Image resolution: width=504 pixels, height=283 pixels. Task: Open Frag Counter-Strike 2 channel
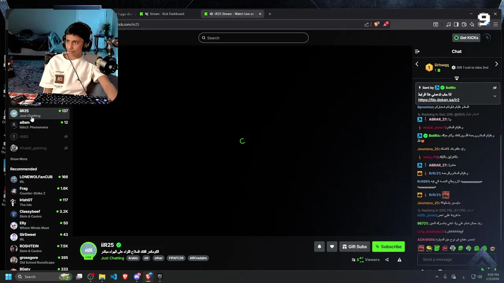[x=39, y=191]
